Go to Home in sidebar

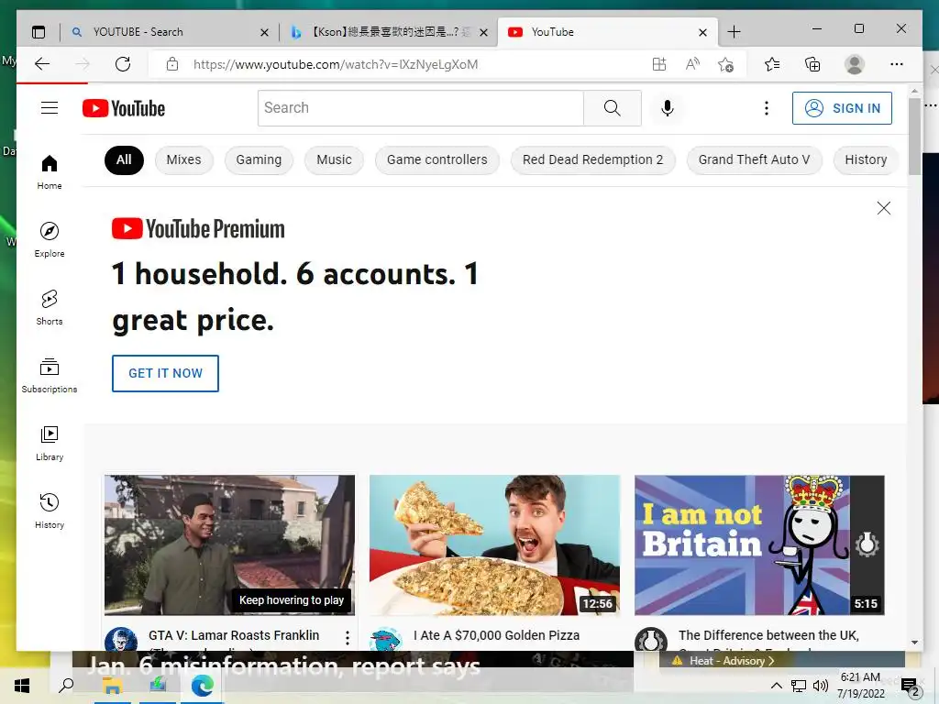50,172
